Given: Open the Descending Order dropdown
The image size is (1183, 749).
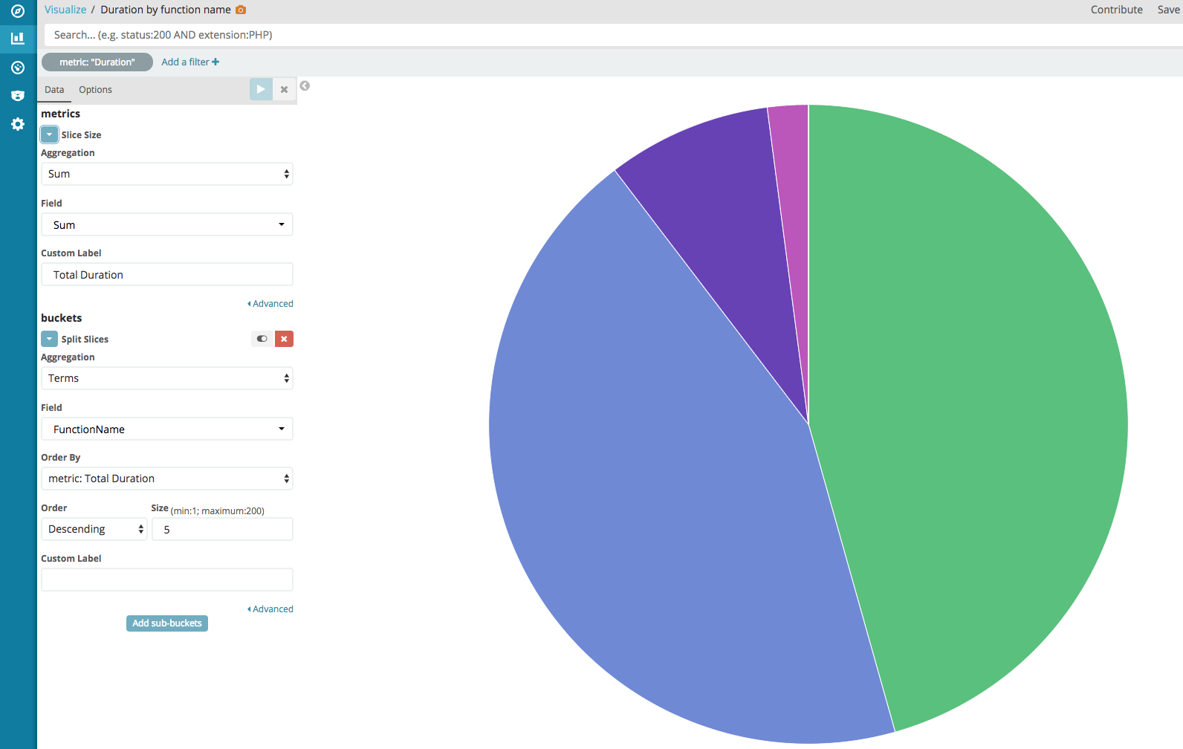Looking at the screenshot, I should click(94, 529).
